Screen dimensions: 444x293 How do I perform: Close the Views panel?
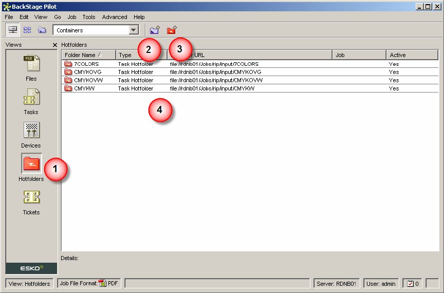pyautogui.click(x=55, y=45)
